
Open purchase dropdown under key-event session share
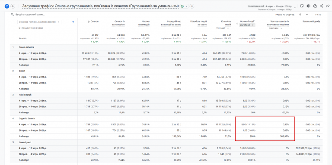275,28
